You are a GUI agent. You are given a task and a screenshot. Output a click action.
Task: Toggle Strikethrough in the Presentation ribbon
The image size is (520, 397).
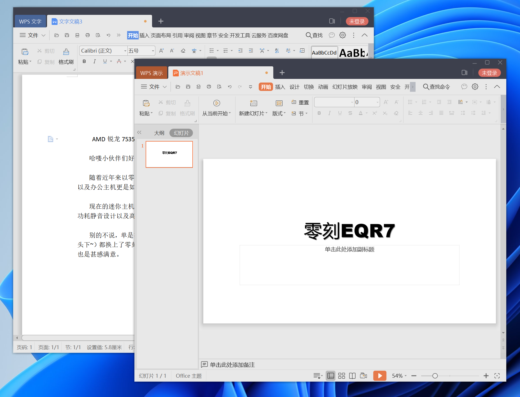pos(350,113)
